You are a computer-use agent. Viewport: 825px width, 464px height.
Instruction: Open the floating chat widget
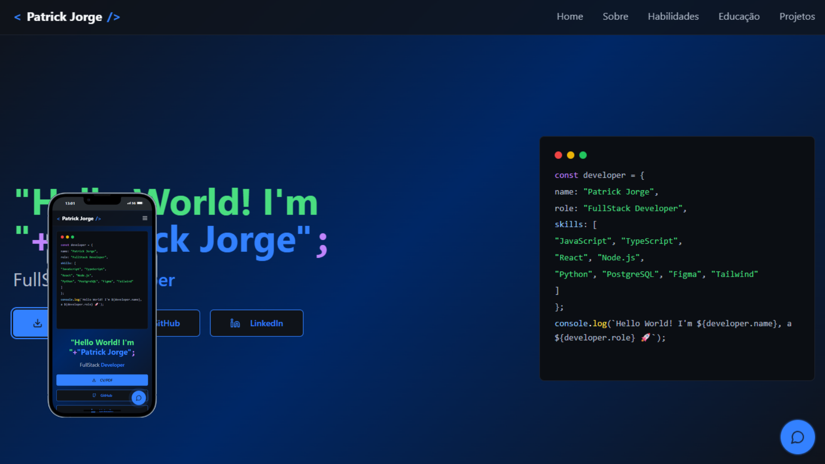click(x=797, y=437)
